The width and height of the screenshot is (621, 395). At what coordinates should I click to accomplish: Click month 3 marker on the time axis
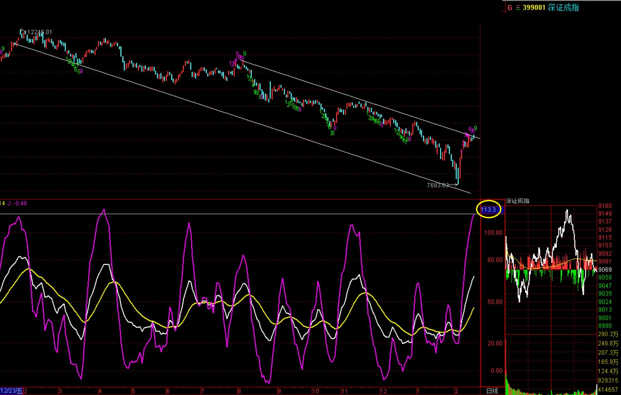[60, 391]
